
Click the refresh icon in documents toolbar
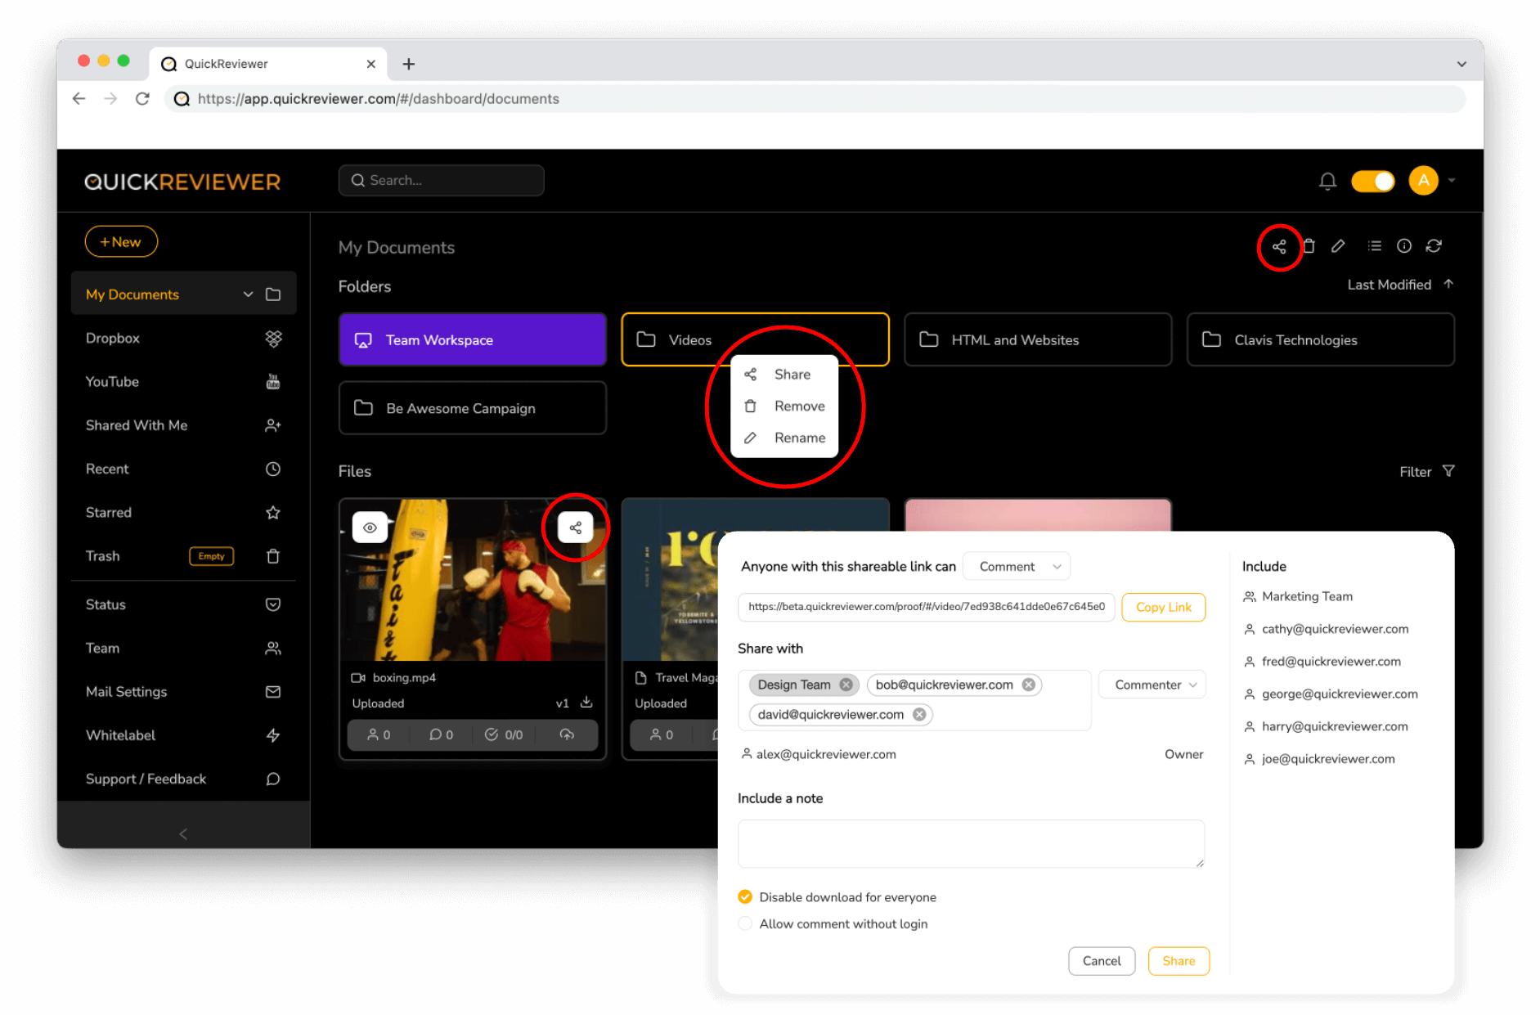tap(1434, 246)
